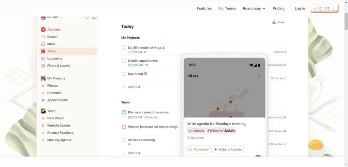The height and width of the screenshot is (167, 348).
Task: Click the reminder alarm icon on Dentist appointment
Action: tap(146, 65)
